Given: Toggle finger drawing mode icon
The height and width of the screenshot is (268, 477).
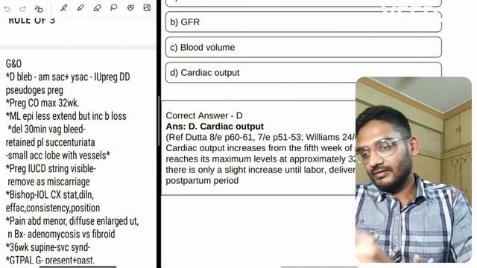Looking at the screenshot, I should point(39,8).
